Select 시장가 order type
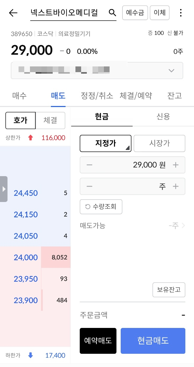This screenshot has width=194, height=367. click(159, 143)
